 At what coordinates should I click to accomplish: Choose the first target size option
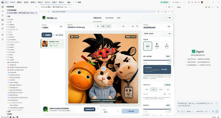[147, 89]
